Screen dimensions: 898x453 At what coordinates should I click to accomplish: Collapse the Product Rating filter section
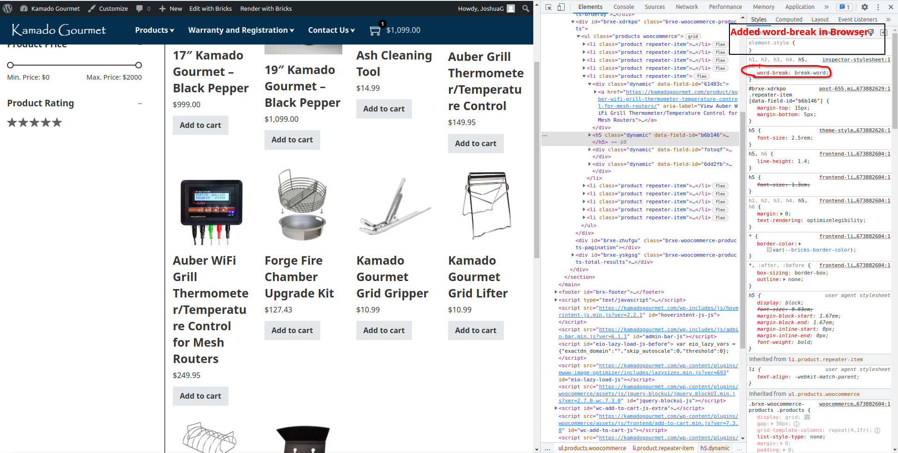[140, 104]
